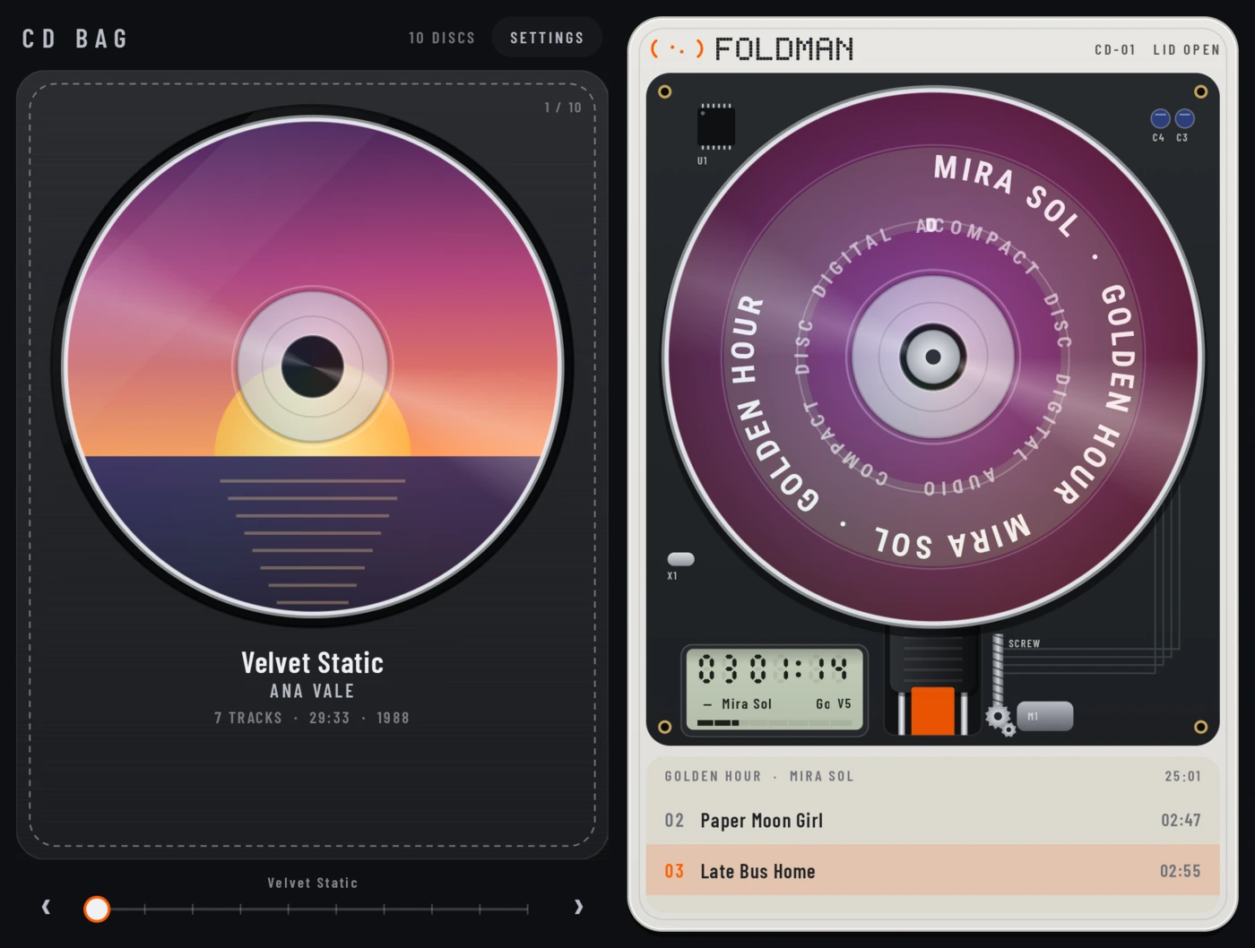Click the 10 DISCS label
This screenshot has height=948, width=1255.
click(442, 38)
